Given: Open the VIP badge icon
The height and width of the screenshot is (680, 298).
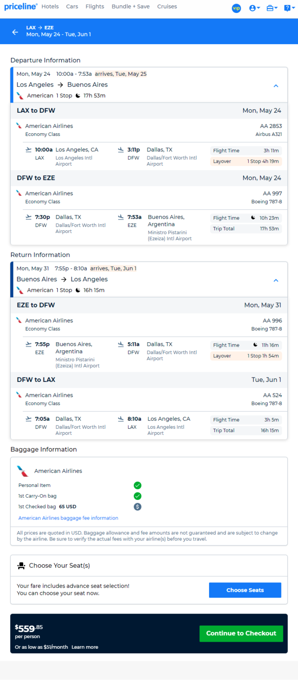Looking at the screenshot, I should tap(237, 8).
